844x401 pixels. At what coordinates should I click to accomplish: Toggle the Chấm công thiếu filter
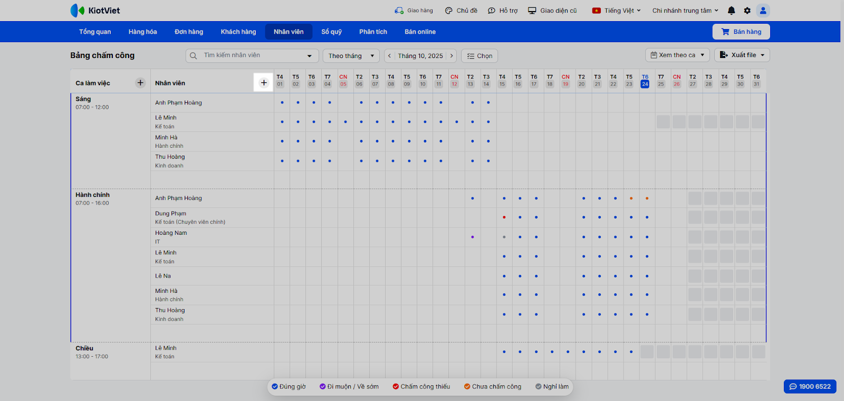pyautogui.click(x=421, y=387)
